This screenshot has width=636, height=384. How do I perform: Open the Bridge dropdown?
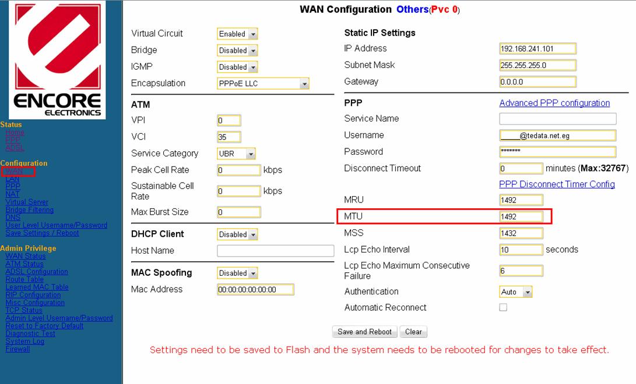coord(237,50)
